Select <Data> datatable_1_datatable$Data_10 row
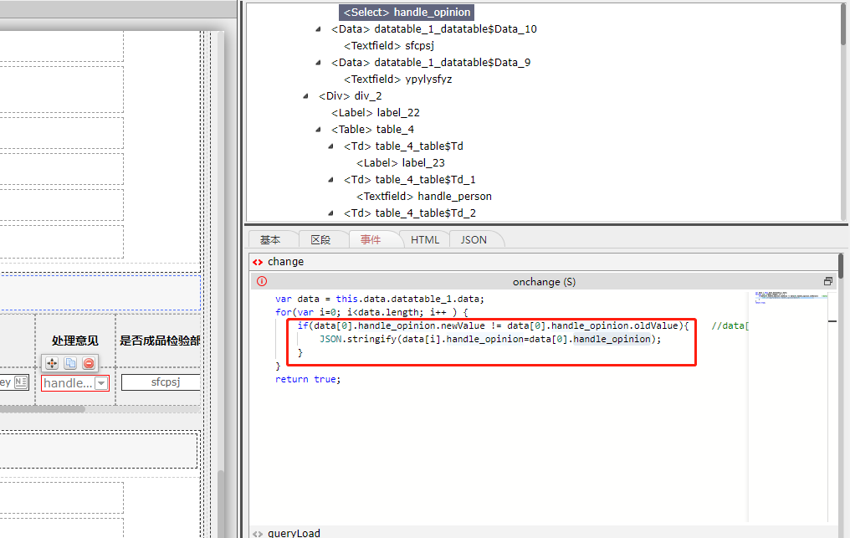The image size is (850, 538). 433,28
